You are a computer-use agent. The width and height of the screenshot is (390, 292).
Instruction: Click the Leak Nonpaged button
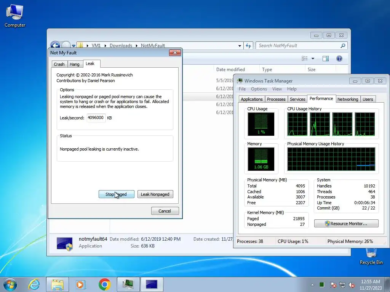click(x=155, y=194)
